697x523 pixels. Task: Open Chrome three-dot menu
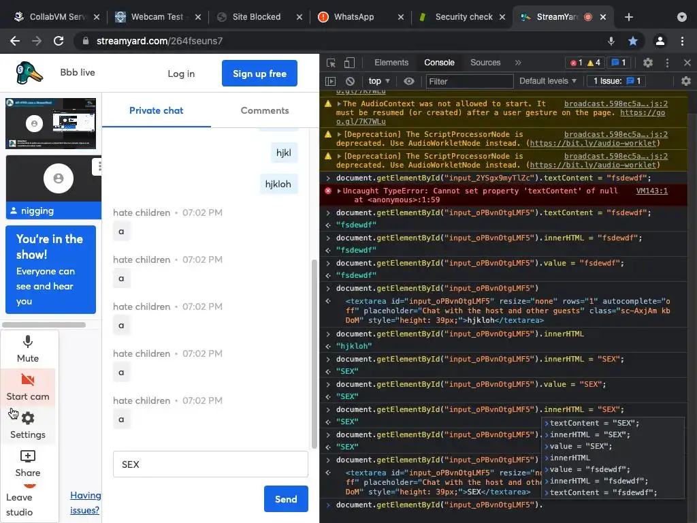[x=682, y=41]
